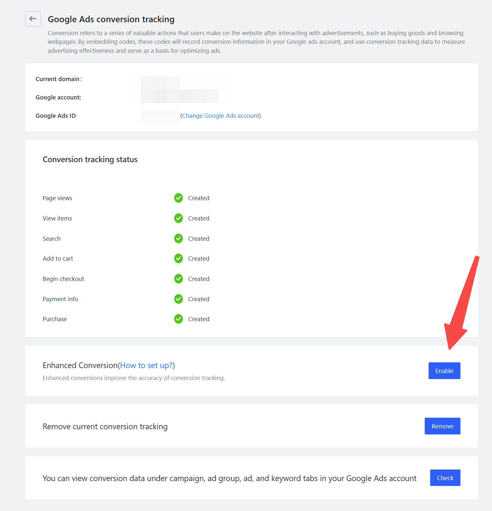Remove current conversion tracking
Image resolution: width=492 pixels, height=511 pixels.
point(442,426)
